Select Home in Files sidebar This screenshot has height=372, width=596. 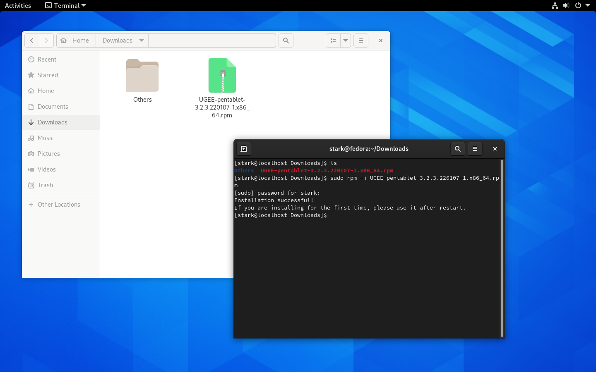[x=61, y=91]
